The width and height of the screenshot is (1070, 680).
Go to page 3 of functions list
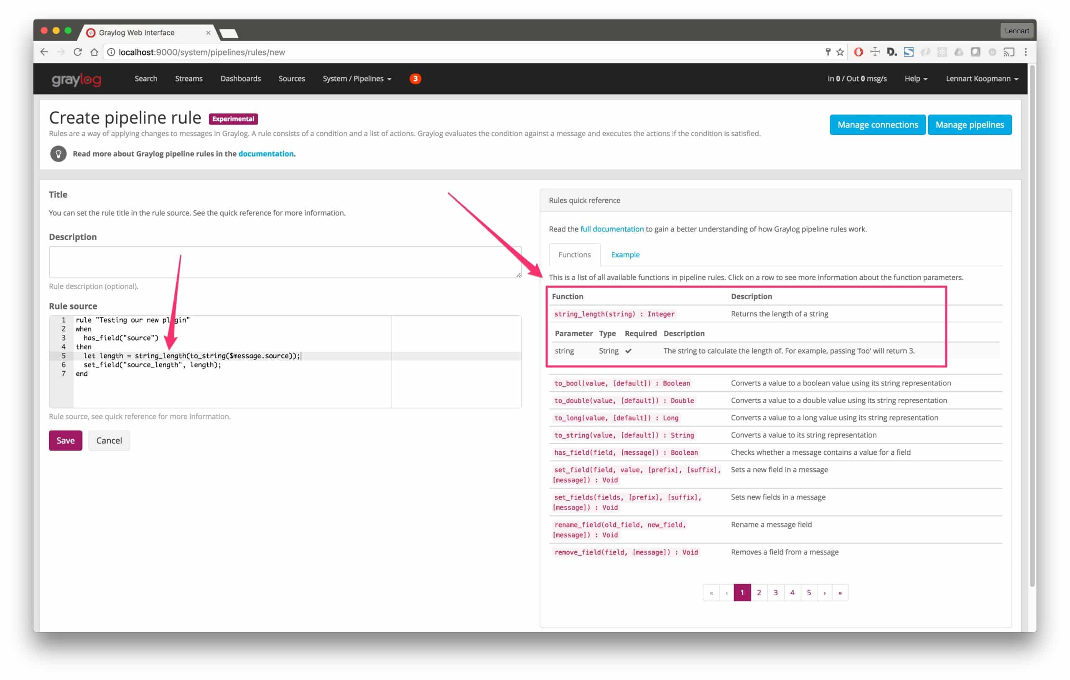[x=775, y=593]
